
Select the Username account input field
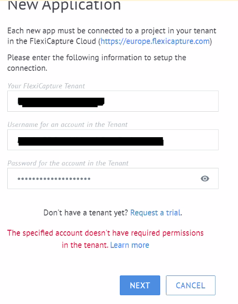pos(113,140)
